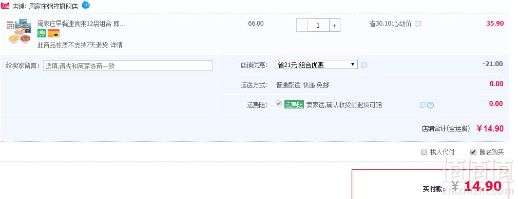Click the 给卖家留言 message input field
This screenshot has width=518, height=199.
coord(128,65)
